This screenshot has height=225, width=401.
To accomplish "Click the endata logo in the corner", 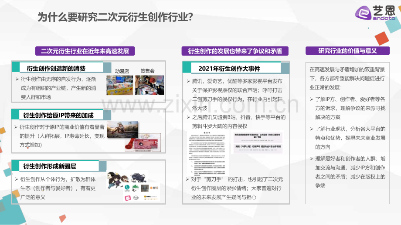I will tap(375, 13).
